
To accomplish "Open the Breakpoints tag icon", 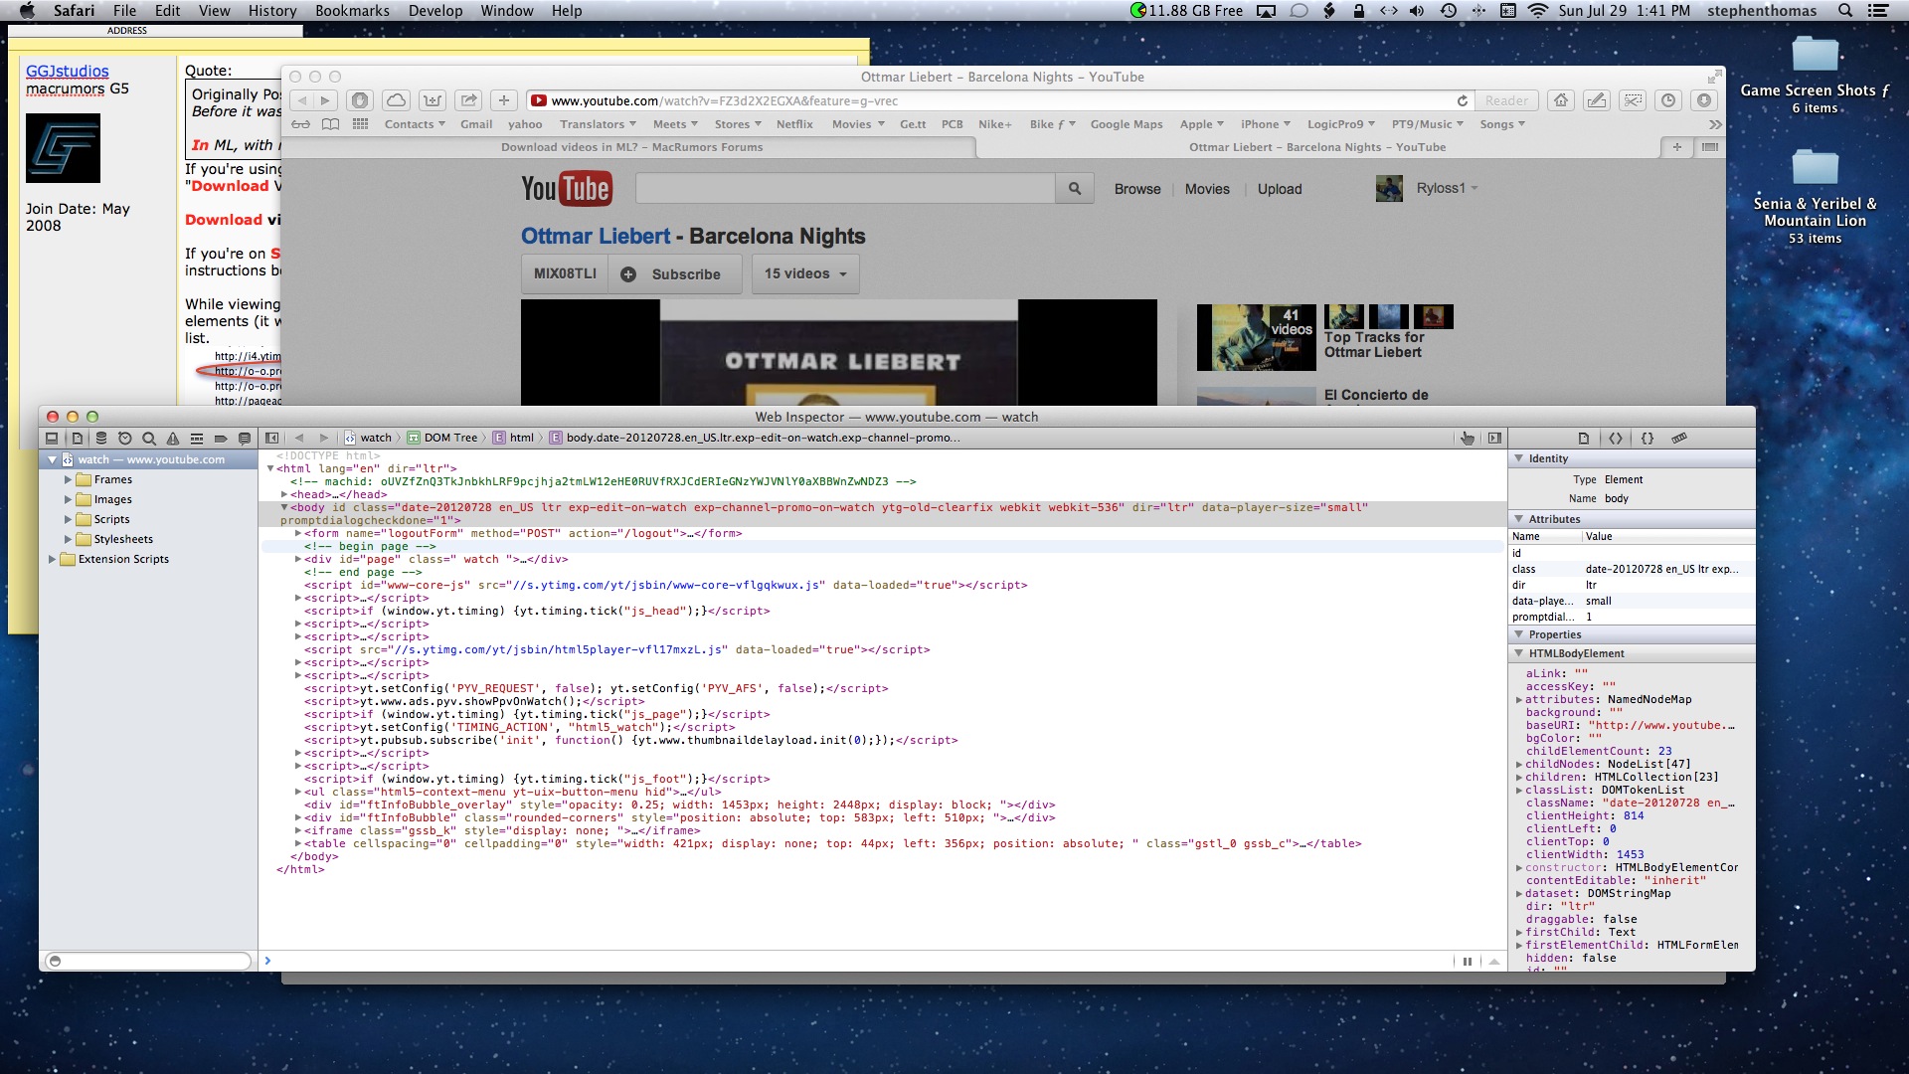I will (221, 438).
